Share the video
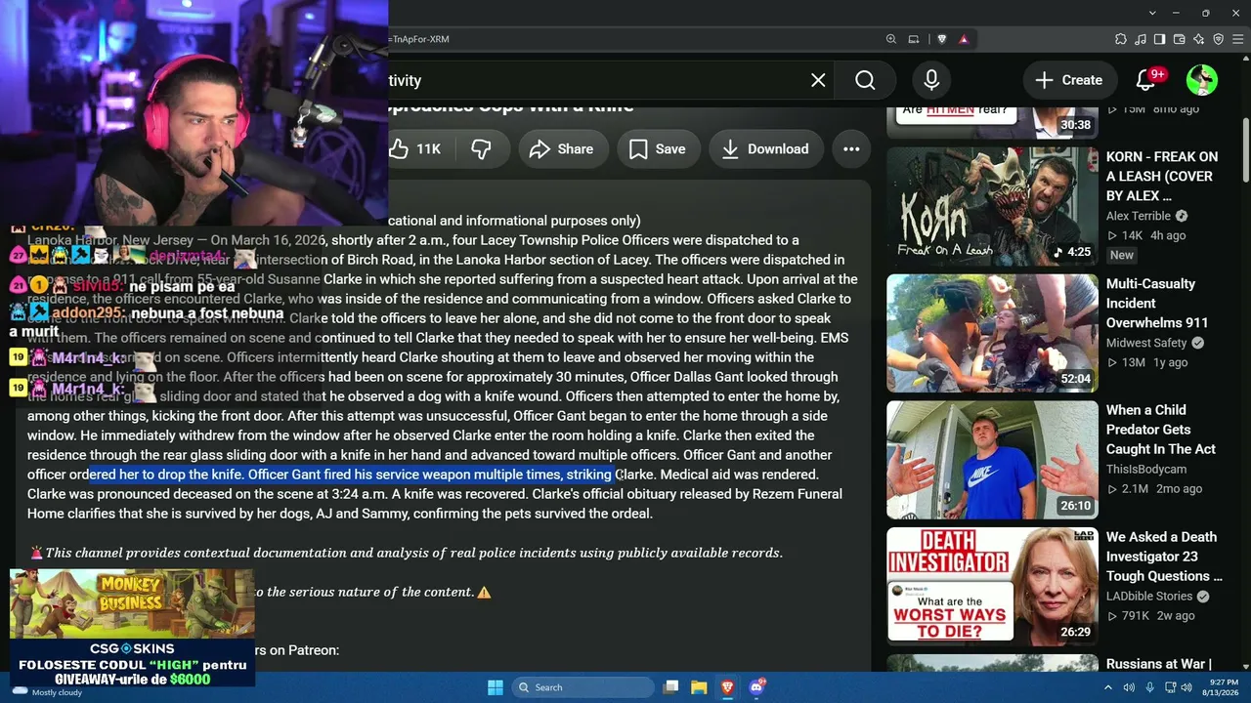The height and width of the screenshot is (703, 1251). (x=561, y=149)
